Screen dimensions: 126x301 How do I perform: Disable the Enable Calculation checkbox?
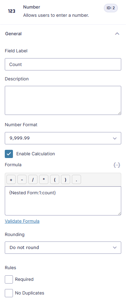coord(9,154)
